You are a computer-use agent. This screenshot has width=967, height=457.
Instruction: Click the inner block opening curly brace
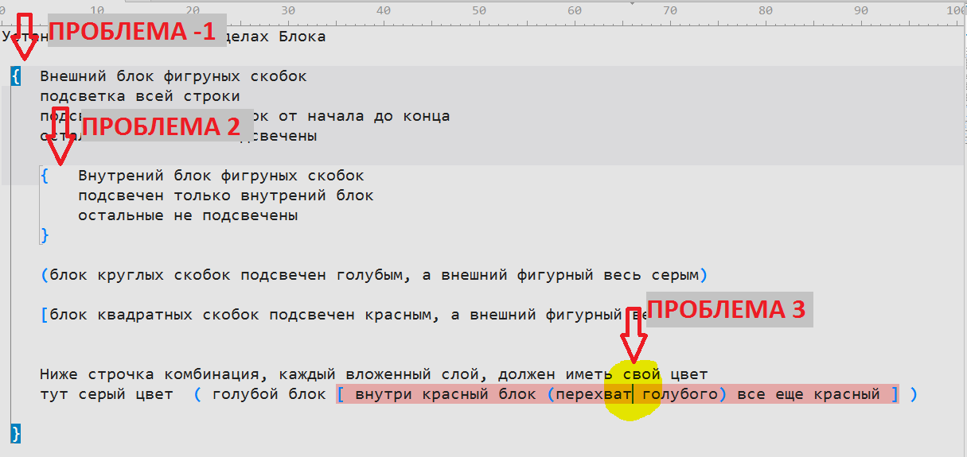pyautogui.click(x=45, y=176)
